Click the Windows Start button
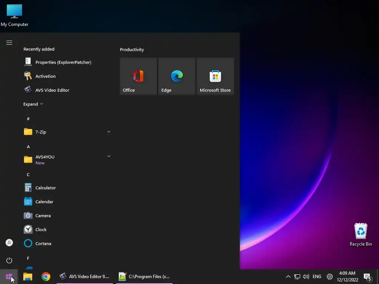The height and width of the screenshot is (284, 379). point(9,277)
